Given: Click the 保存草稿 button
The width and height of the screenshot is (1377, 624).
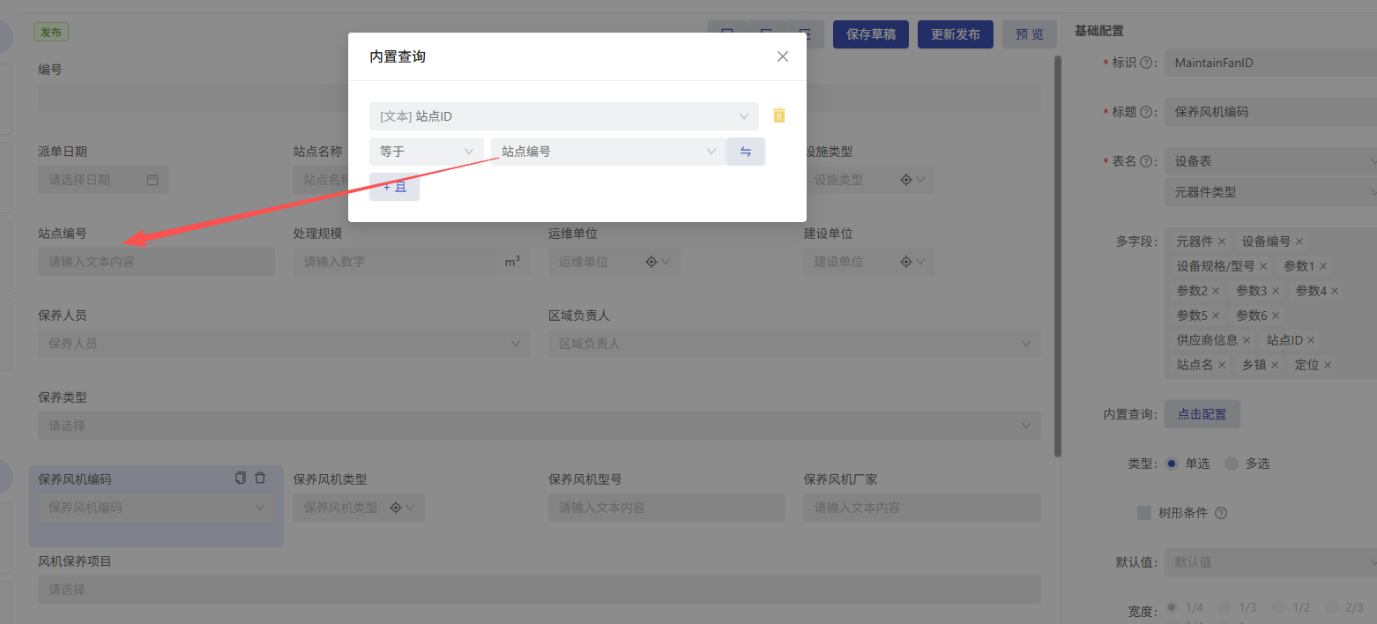Looking at the screenshot, I should 871,34.
